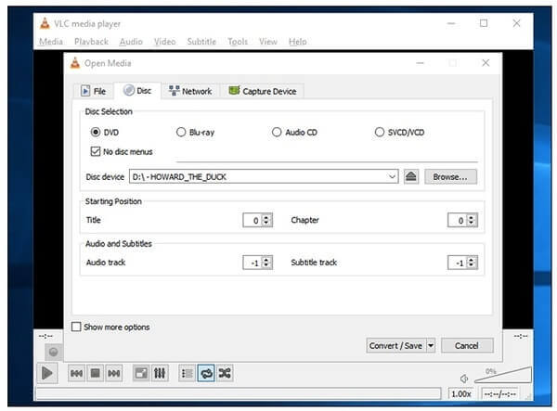The width and height of the screenshot is (557, 411).
Task: Open the Audio menu
Action: tap(131, 42)
